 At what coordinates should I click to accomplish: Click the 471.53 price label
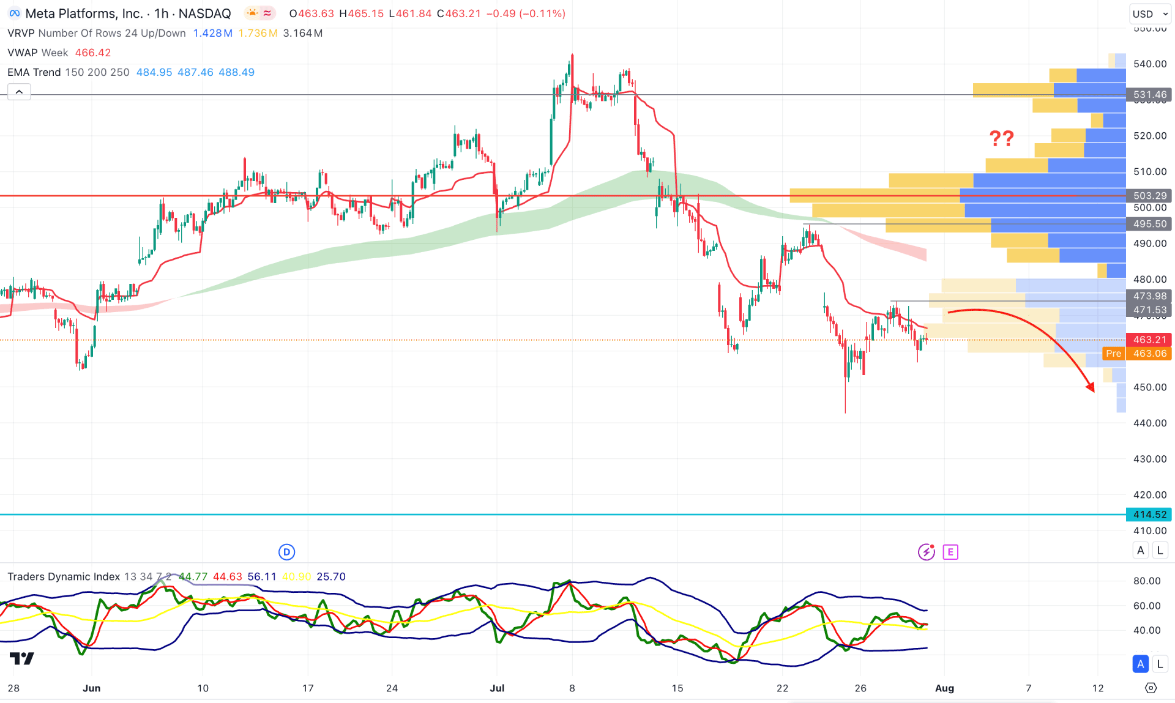pos(1149,310)
